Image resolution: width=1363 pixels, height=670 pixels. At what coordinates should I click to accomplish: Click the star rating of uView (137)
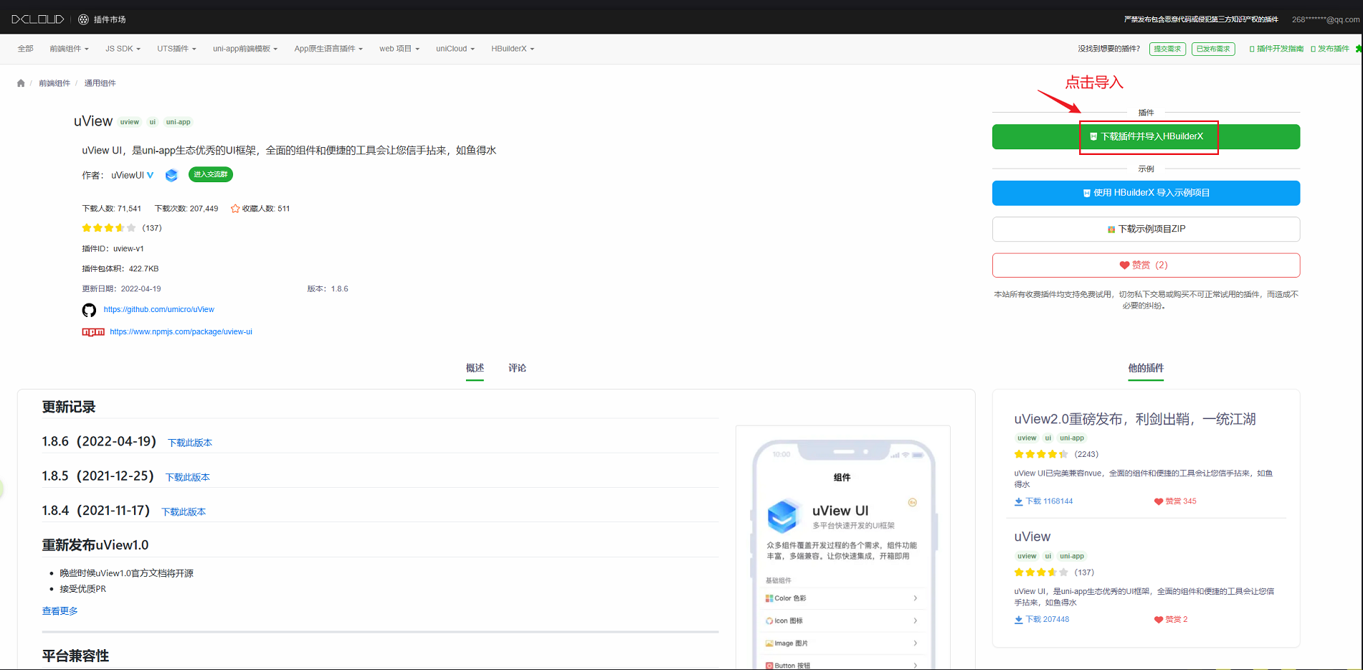pyautogui.click(x=109, y=228)
